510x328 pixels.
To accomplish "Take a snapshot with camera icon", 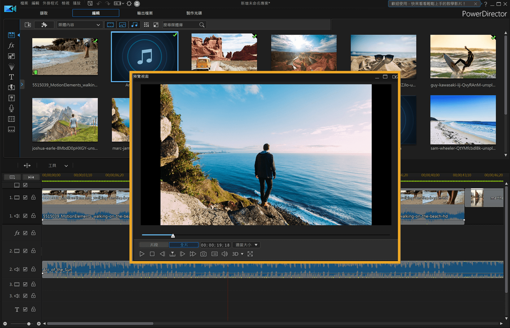I will coord(203,254).
